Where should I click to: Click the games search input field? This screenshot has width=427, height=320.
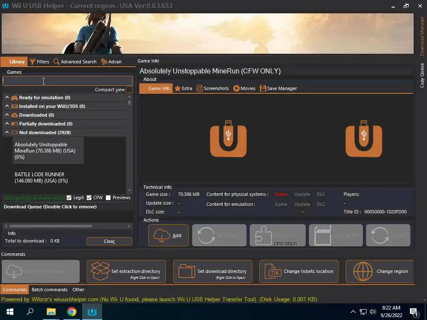(x=68, y=81)
